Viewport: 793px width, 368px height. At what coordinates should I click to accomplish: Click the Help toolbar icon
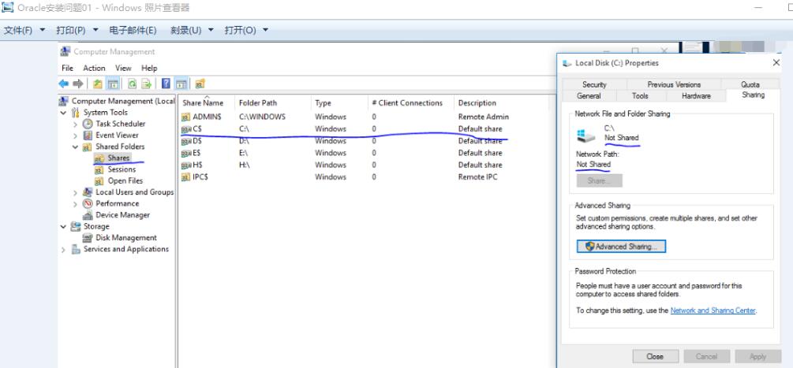click(166, 83)
